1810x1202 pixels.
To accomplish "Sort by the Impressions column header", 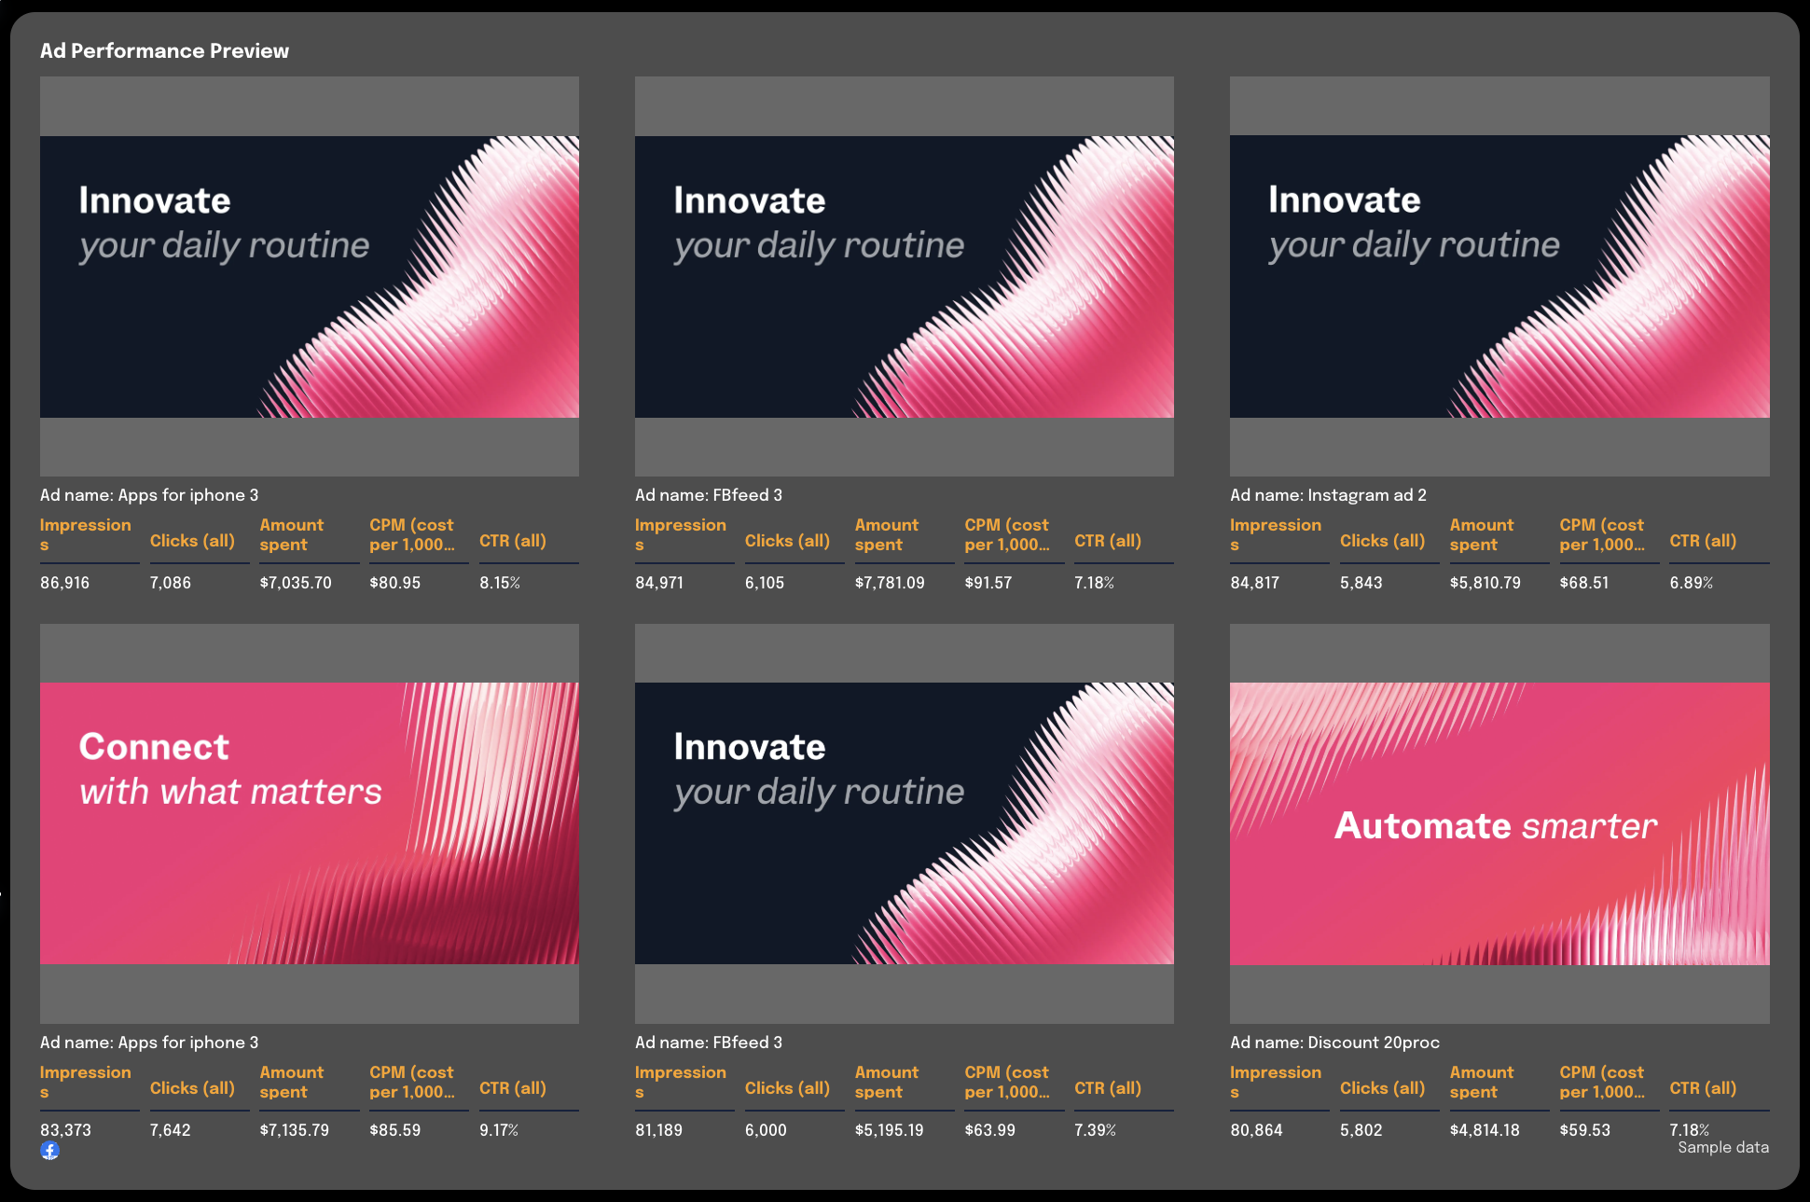I will pos(86,534).
